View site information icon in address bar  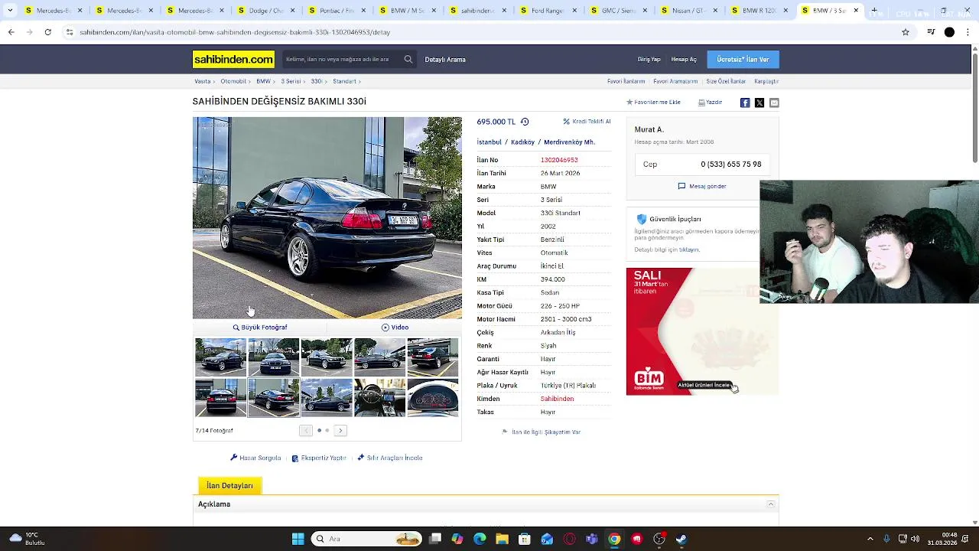point(70,32)
